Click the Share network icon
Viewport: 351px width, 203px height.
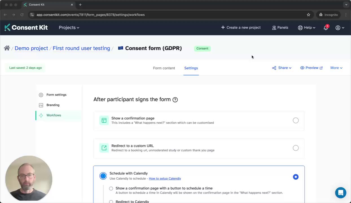click(x=274, y=68)
